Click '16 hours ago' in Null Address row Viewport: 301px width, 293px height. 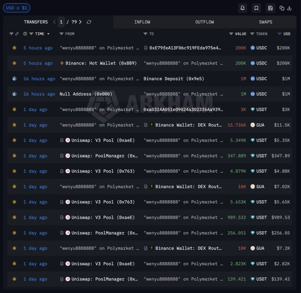(39, 94)
